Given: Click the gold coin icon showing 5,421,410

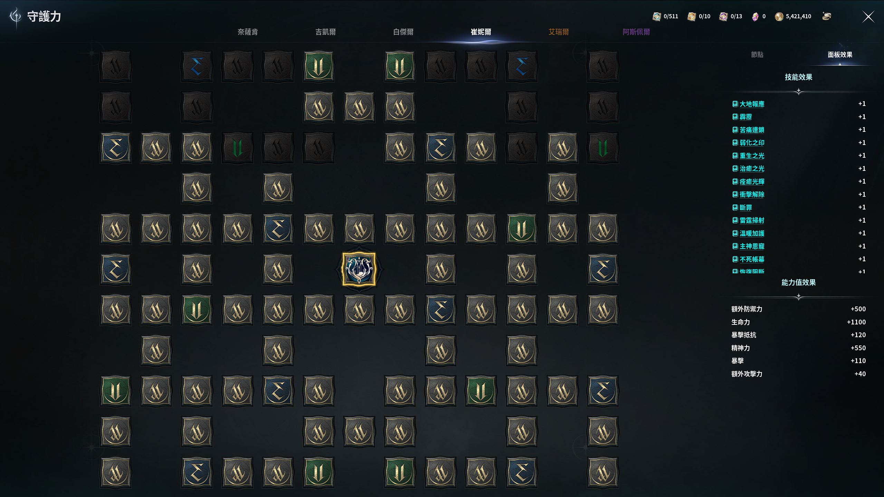Looking at the screenshot, I should [x=779, y=16].
